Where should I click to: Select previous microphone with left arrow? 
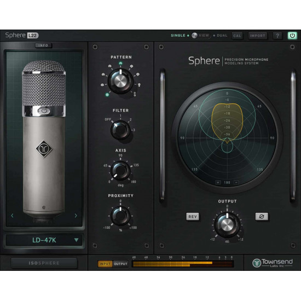coord(12,216)
